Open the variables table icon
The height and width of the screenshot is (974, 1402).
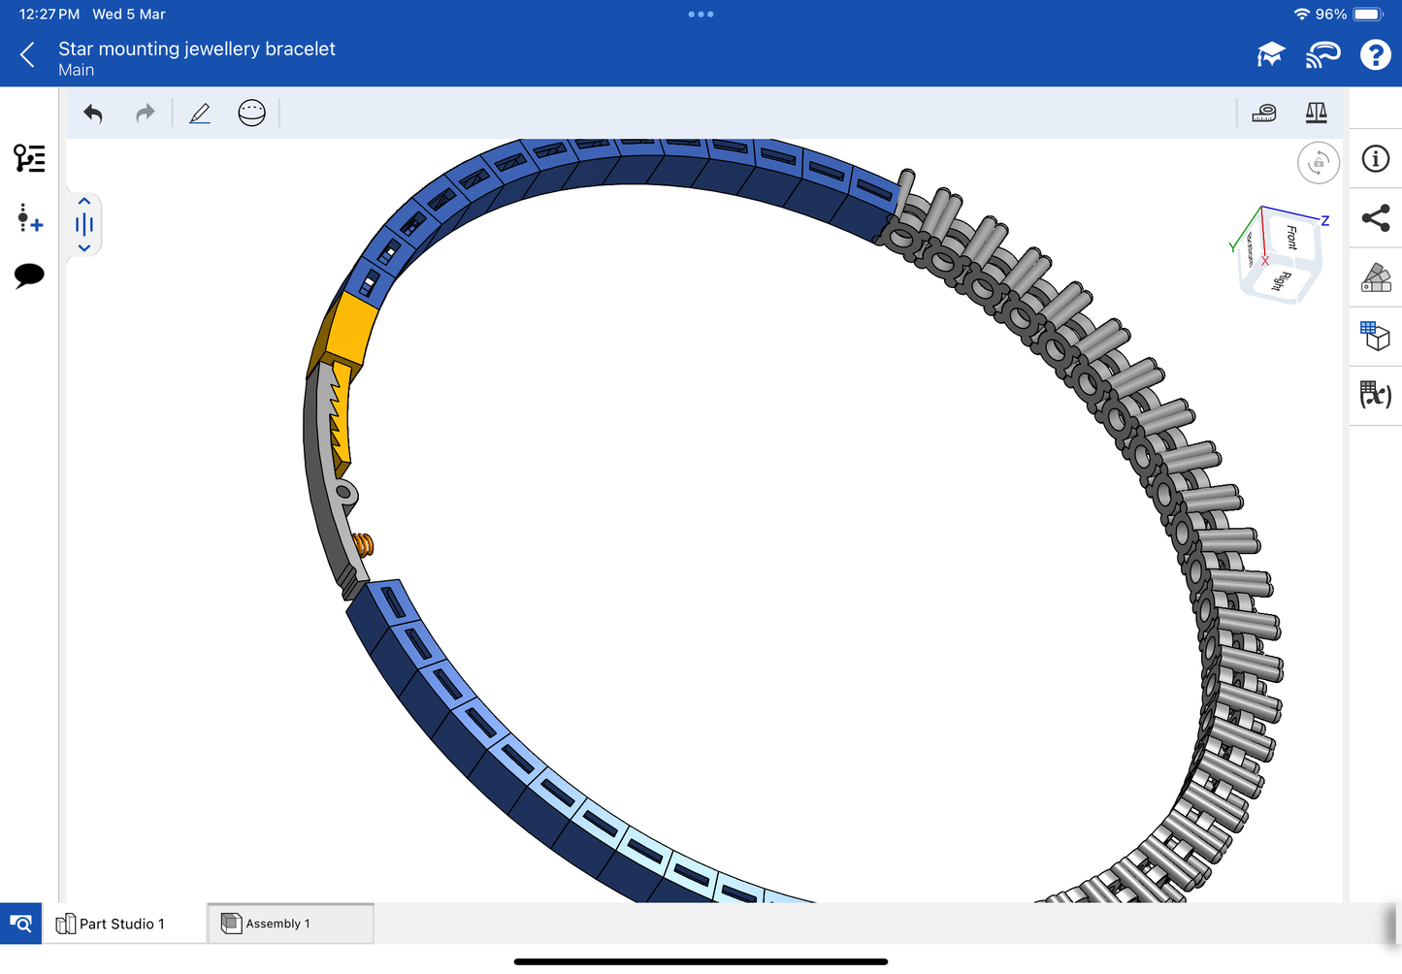(x=1375, y=395)
